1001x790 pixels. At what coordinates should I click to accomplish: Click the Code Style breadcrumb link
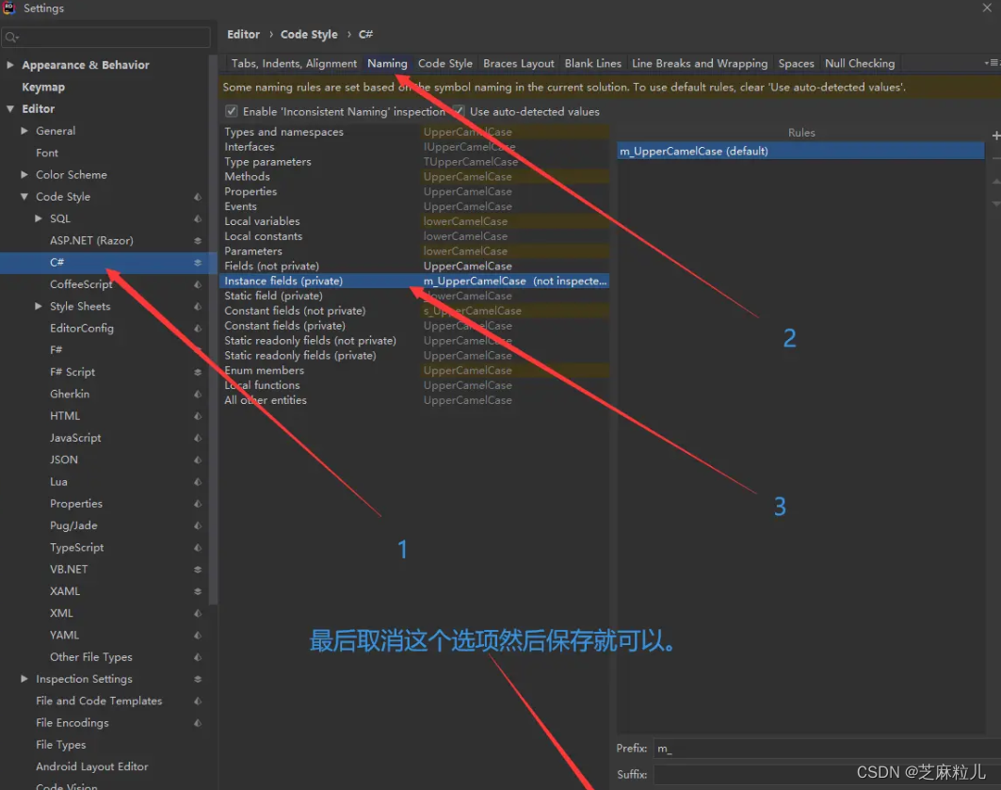coord(309,34)
